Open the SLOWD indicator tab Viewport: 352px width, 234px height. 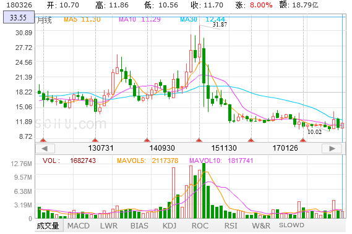point(291,225)
